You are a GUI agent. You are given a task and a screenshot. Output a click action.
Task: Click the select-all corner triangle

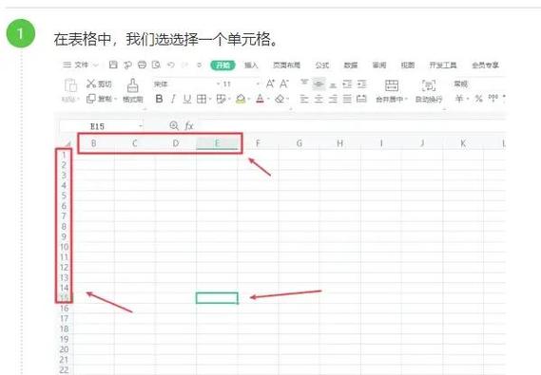pyautogui.click(x=68, y=143)
